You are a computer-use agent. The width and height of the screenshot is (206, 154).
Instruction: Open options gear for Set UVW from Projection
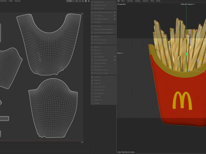115,12
